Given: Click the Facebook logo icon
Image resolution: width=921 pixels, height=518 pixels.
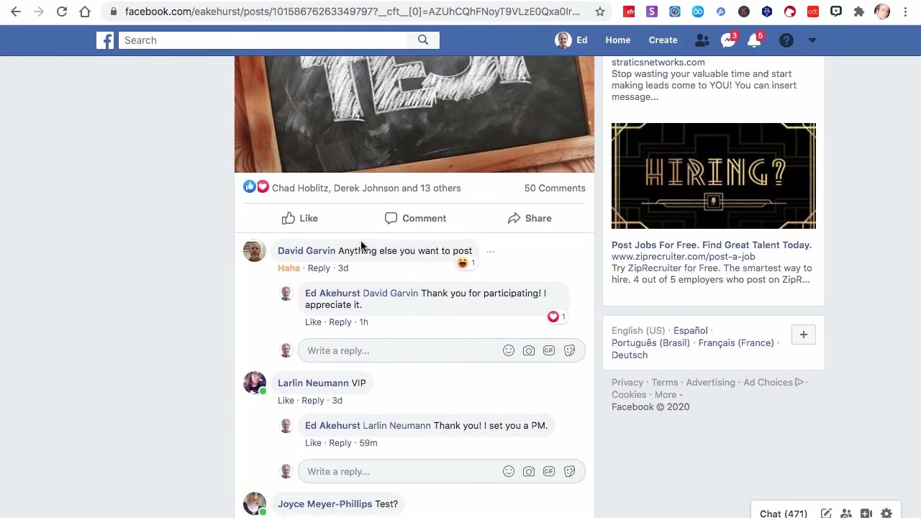Looking at the screenshot, I should (105, 40).
